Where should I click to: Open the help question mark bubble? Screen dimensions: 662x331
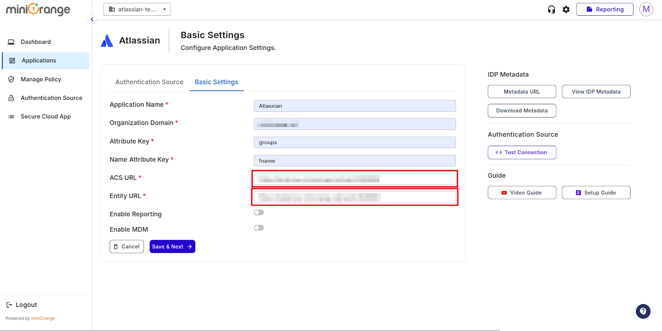coord(643,312)
